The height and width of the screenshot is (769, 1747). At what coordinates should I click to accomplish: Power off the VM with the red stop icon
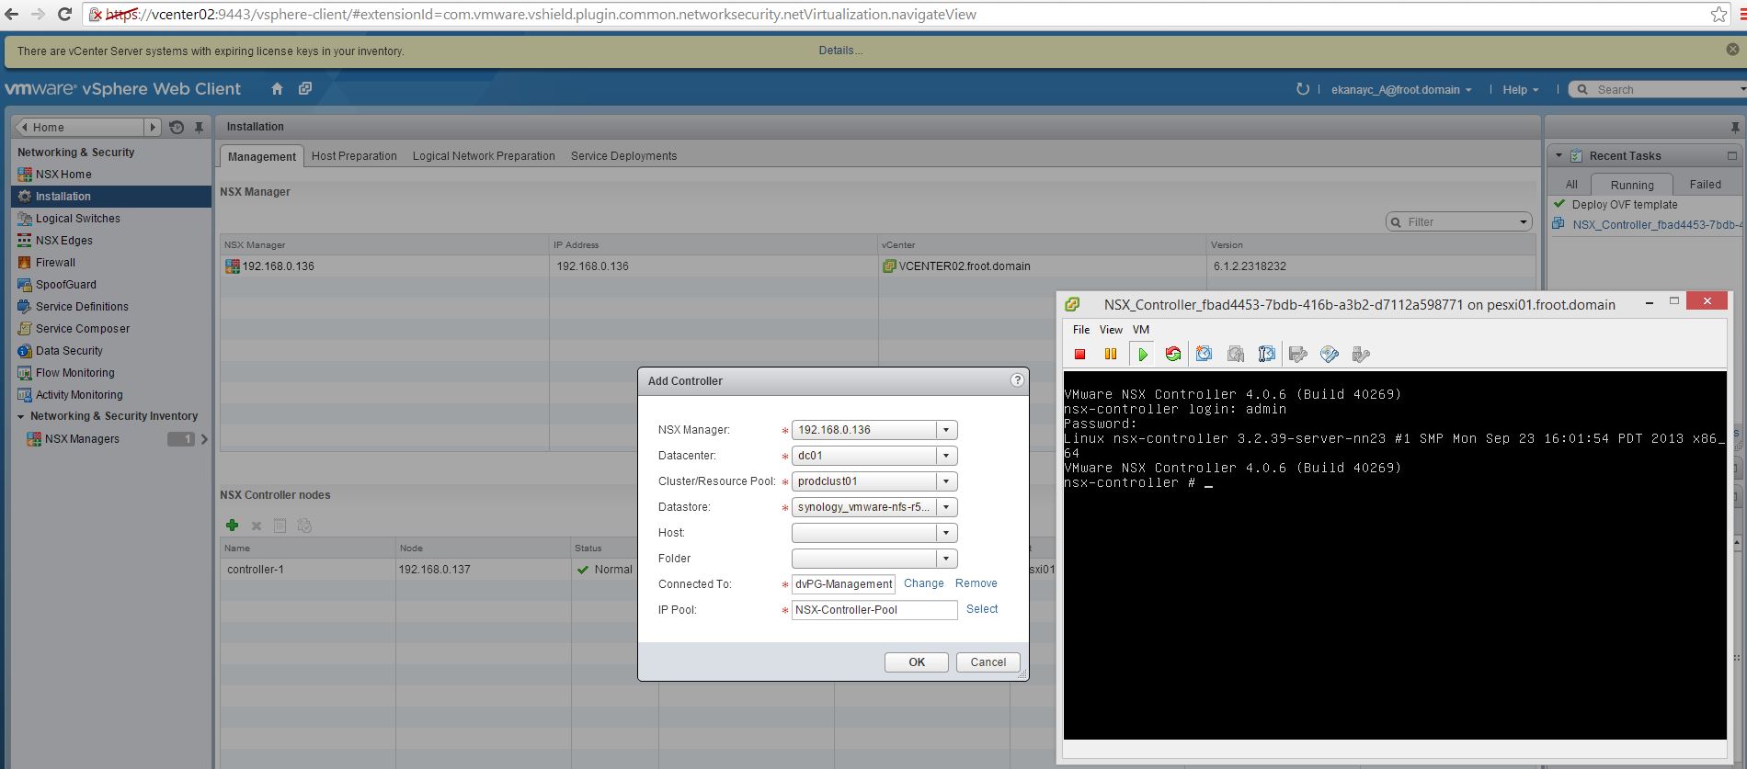[1080, 354]
